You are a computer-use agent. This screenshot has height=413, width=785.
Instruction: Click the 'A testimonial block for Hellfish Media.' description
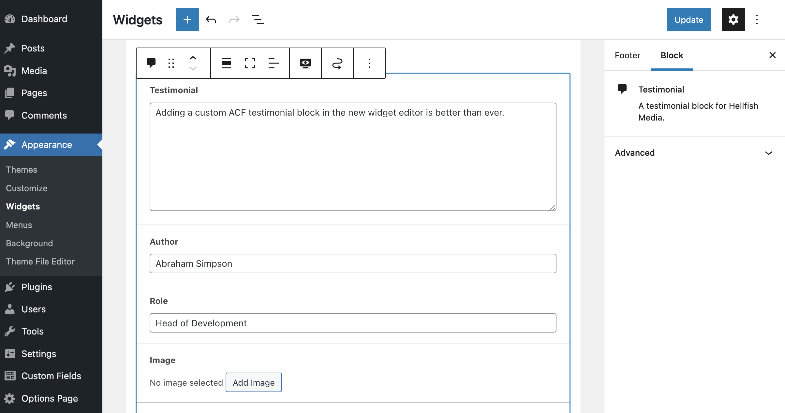698,112
